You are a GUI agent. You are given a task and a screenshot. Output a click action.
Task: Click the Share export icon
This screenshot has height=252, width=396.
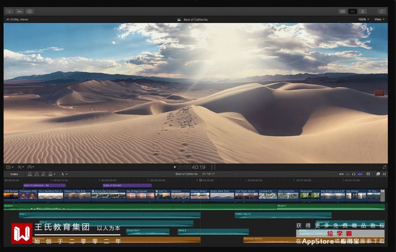382,11
